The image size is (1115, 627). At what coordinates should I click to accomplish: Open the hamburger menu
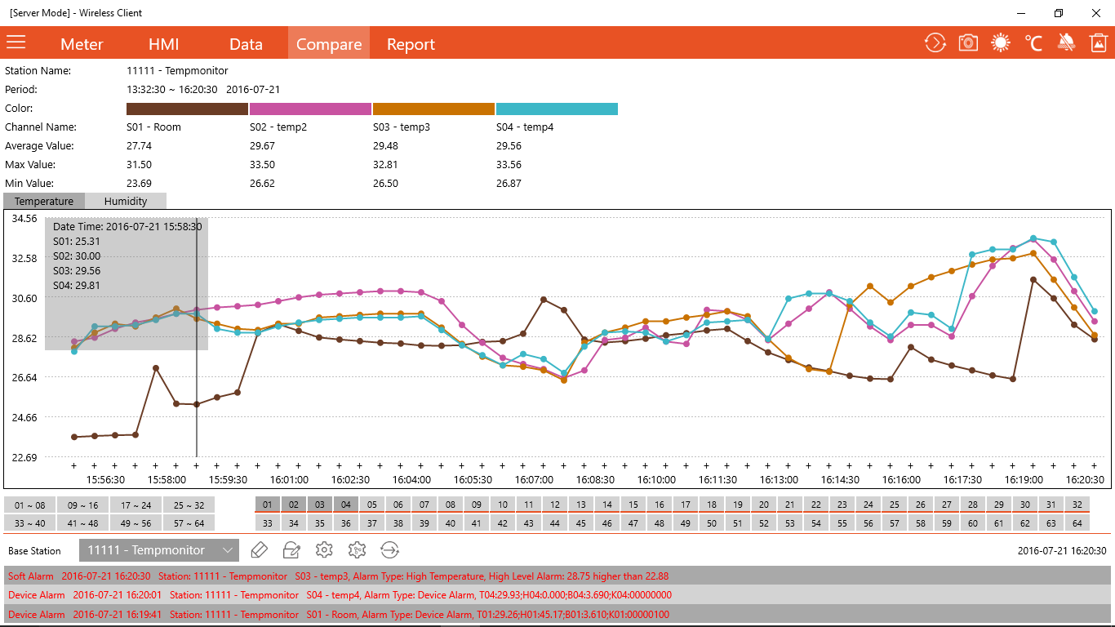click(16, 42)
